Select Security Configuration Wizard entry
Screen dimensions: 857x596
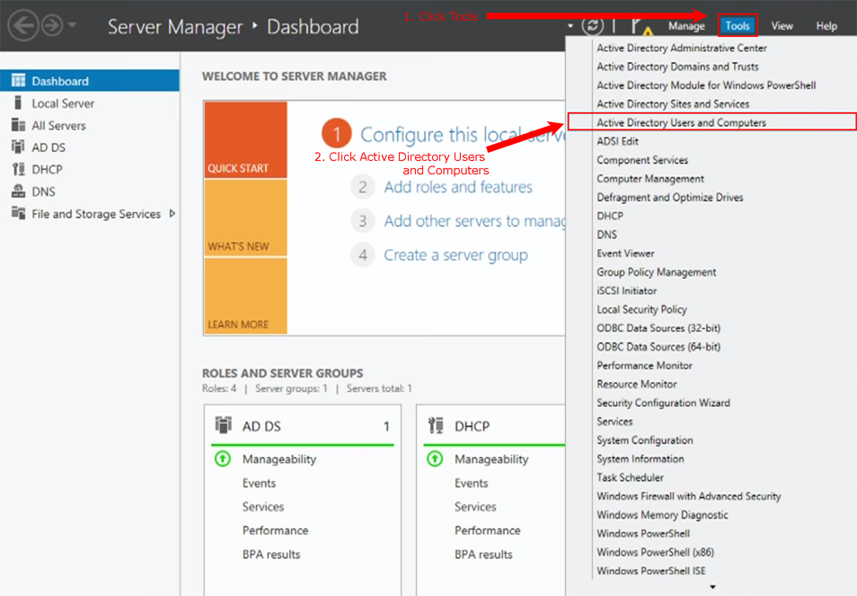point(663,403)
